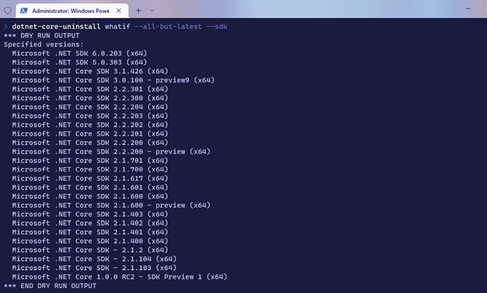This screenshot has width=487, height=293.
Task: Click the shield icon left of the tab
Action: pos(8,10)
